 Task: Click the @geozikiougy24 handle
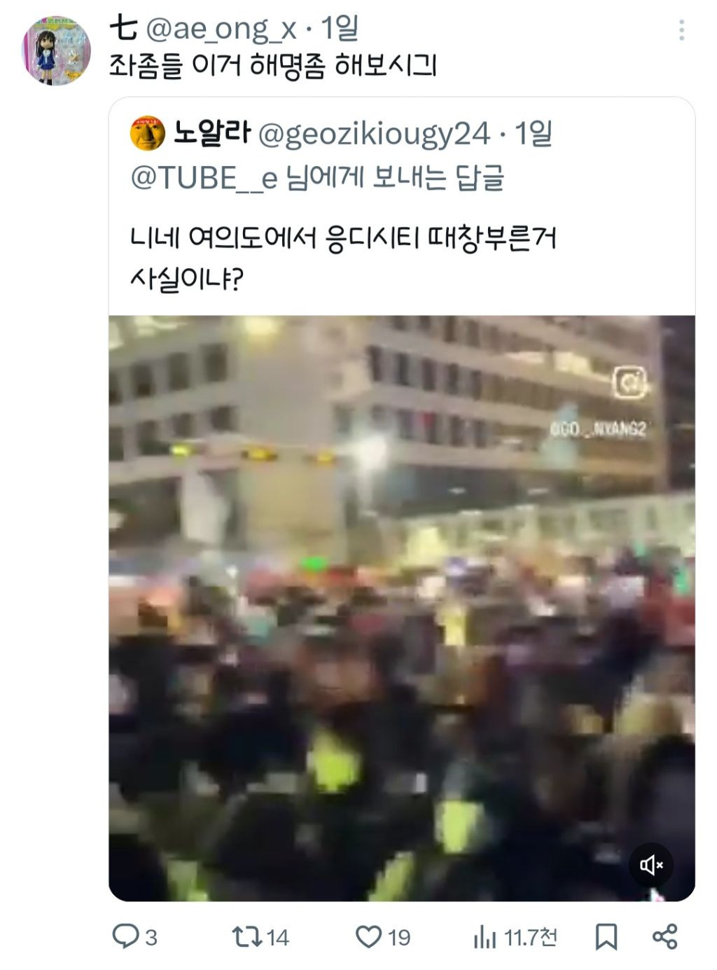pos(374,133)
